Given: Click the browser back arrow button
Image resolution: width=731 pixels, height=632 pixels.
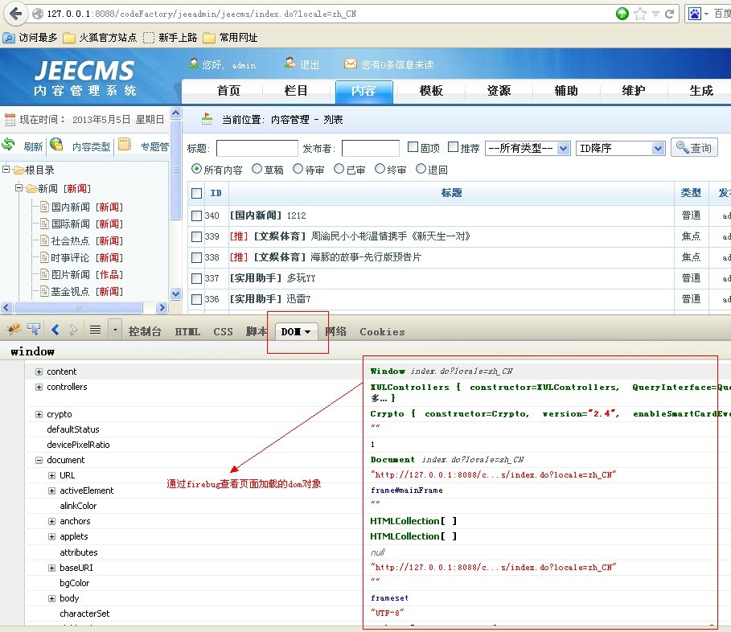Looking at the screenshot, I should [x=15, y=14].
